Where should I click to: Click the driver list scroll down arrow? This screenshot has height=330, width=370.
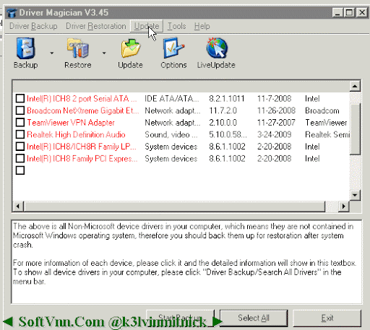(x=355, y=195)
